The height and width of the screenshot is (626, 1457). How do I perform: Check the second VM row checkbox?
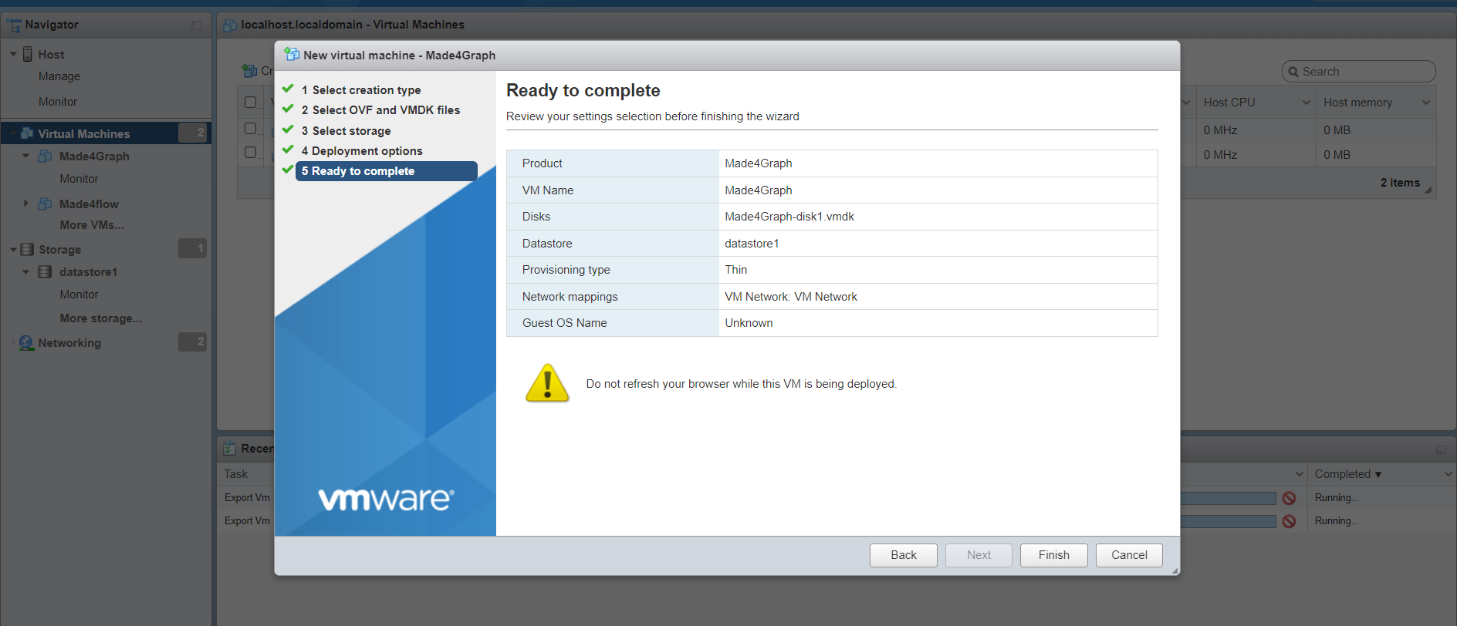pos(250,153)
